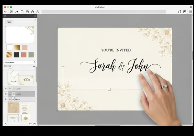This screenshot has width=194, height=136.
Task: Click the lock icon on the highlighted Layers row
Action: pyautogui.click(x=10, y=94)
